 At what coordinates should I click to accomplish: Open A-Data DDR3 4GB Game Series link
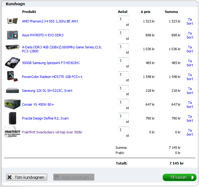coord(62,49)
